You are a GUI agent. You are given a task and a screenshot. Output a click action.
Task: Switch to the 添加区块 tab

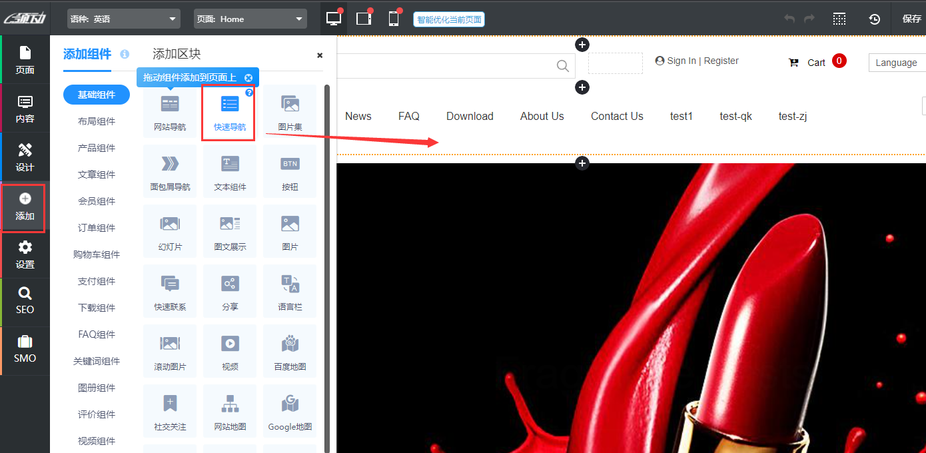point(177,54)
